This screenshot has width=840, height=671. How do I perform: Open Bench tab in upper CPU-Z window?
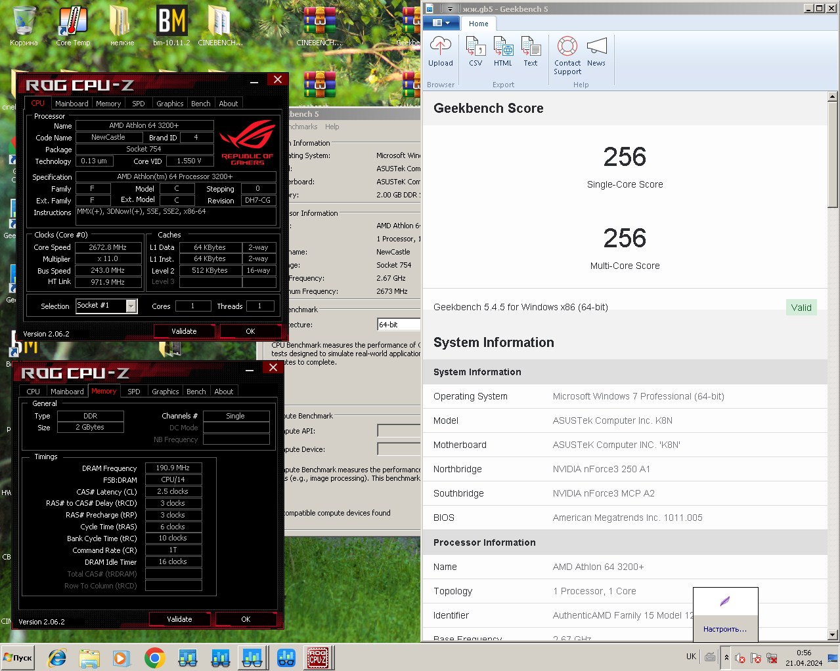(x=200, y=104)
